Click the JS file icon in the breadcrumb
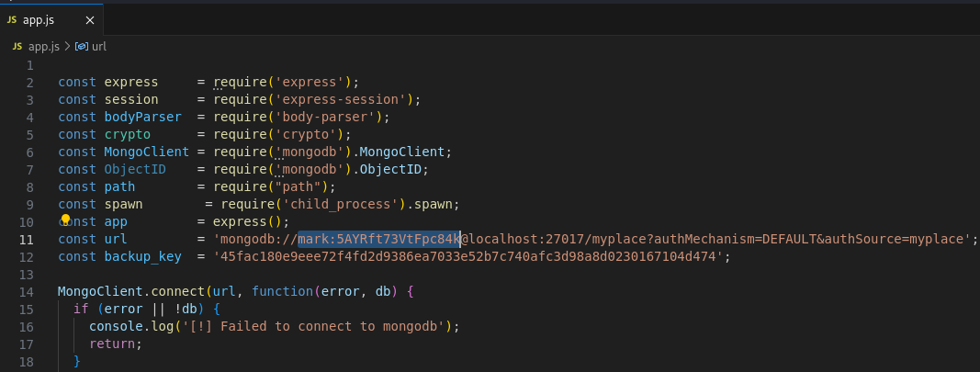 pyautogui.click(x=17, y=45)
